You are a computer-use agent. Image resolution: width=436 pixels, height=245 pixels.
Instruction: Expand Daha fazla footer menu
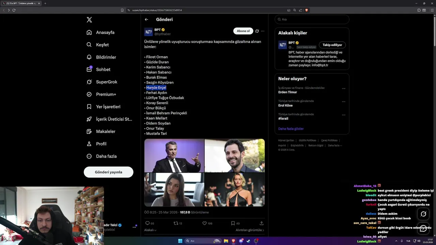click(x=335, y=145)
